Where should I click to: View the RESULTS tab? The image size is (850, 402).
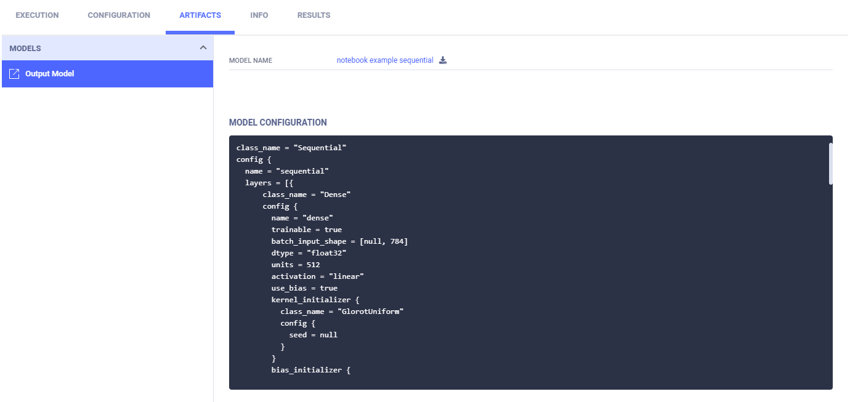coord(314,15)
